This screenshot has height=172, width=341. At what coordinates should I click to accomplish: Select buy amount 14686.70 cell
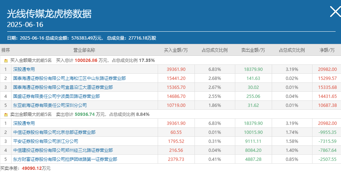pyautogui.click(x=176, y=96)
